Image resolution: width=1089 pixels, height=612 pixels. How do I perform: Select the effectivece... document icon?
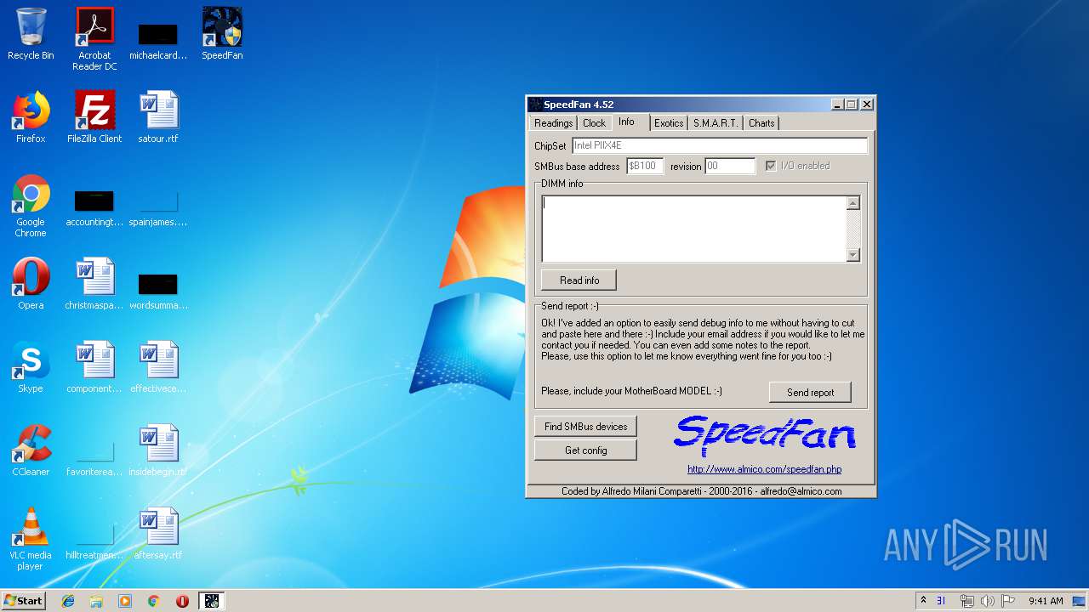click(158, 367)
